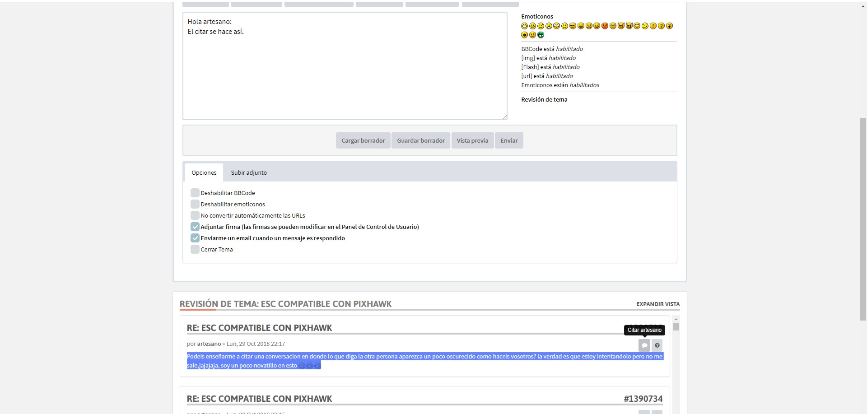This screenshot has width=867, height=414.
Task: Click the Revisión de tema link
Action: 544,99
